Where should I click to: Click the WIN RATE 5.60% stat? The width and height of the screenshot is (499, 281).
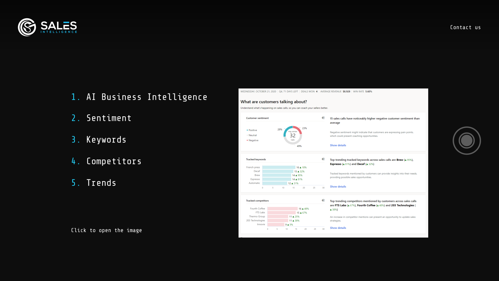tap(363, 91)
